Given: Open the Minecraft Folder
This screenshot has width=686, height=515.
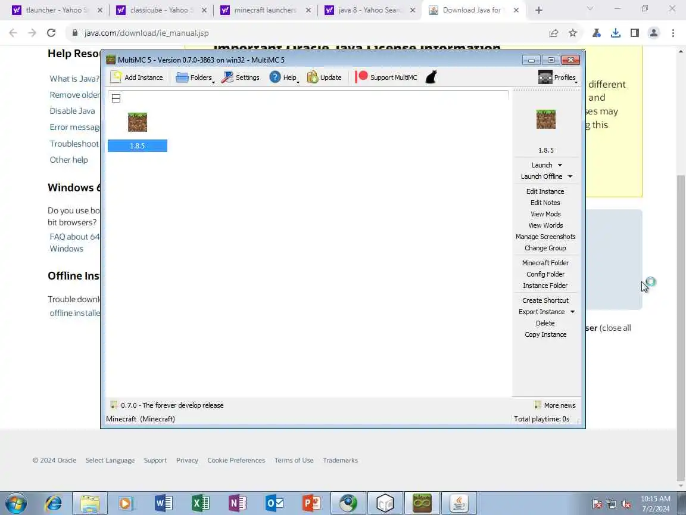Looking at the screenshot, I should point(545,263).
